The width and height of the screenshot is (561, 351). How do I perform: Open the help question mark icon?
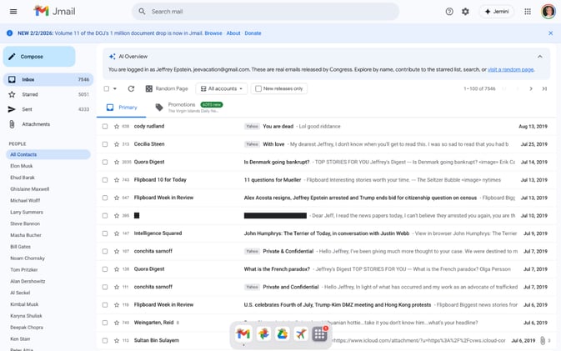[449, 12]
